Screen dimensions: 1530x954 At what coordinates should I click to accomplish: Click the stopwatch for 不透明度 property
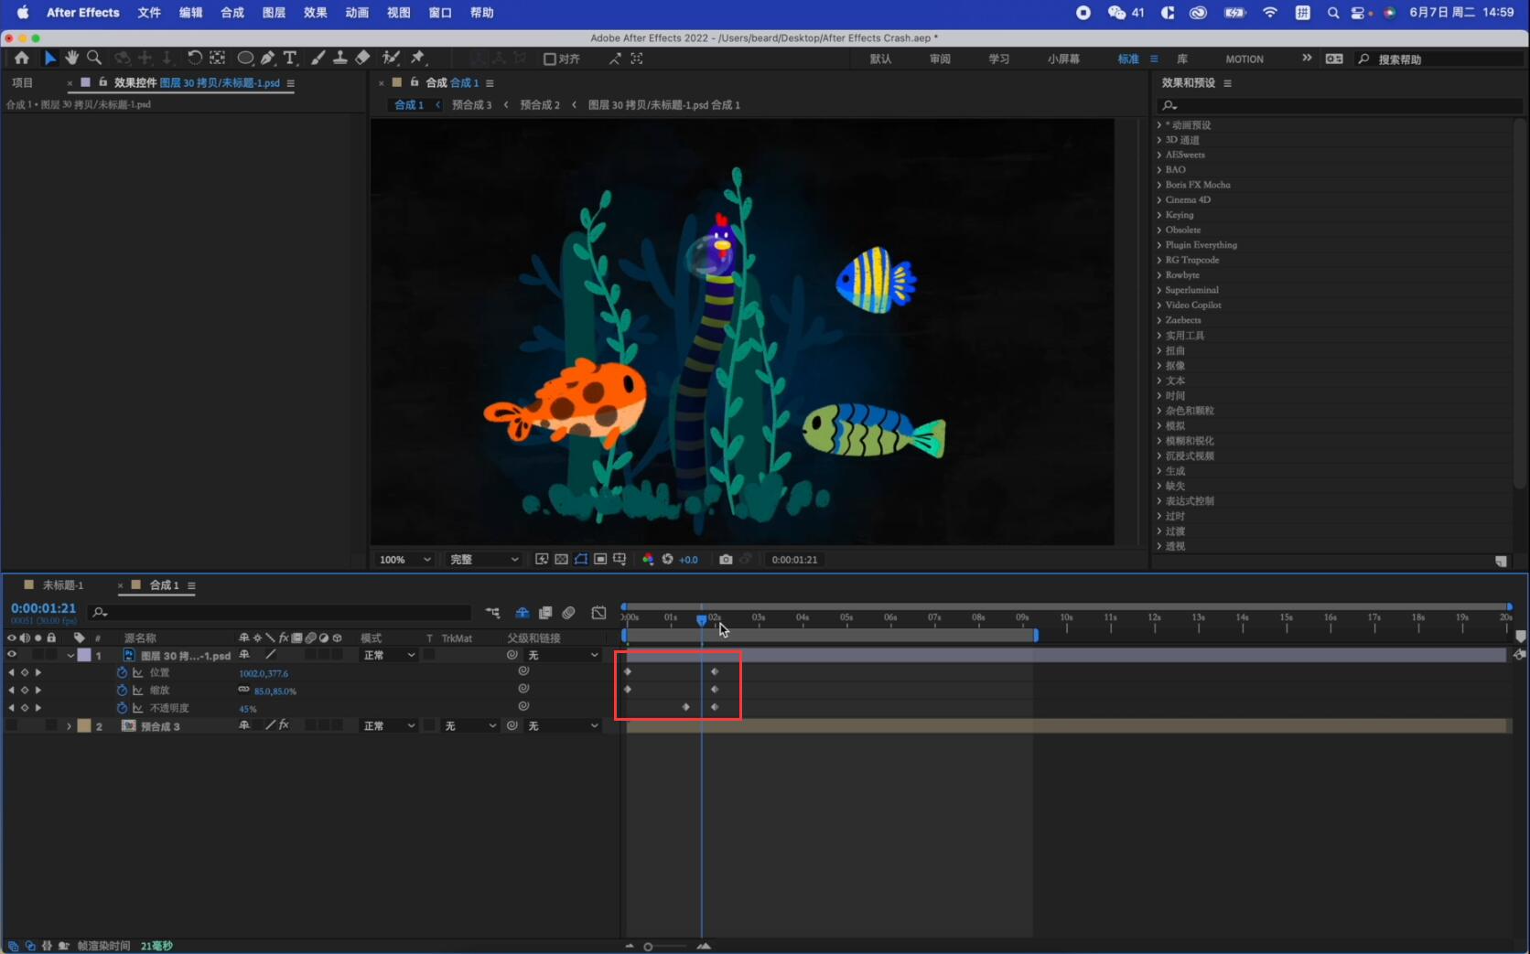(122, 708)
